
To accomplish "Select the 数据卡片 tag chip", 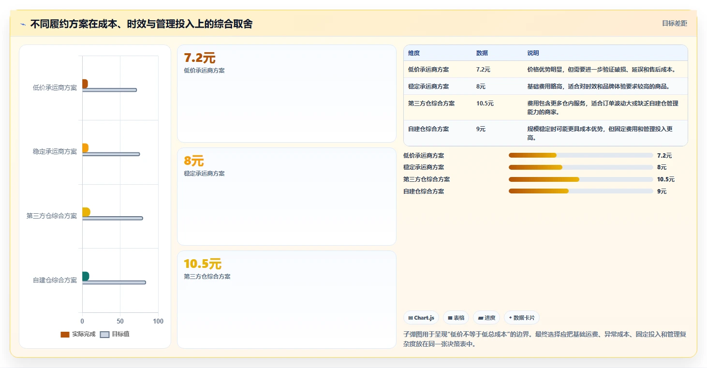I will [522, 318].
